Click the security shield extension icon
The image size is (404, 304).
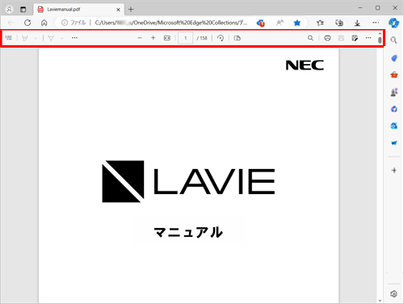pyautogui.click(x=260, y=23)
